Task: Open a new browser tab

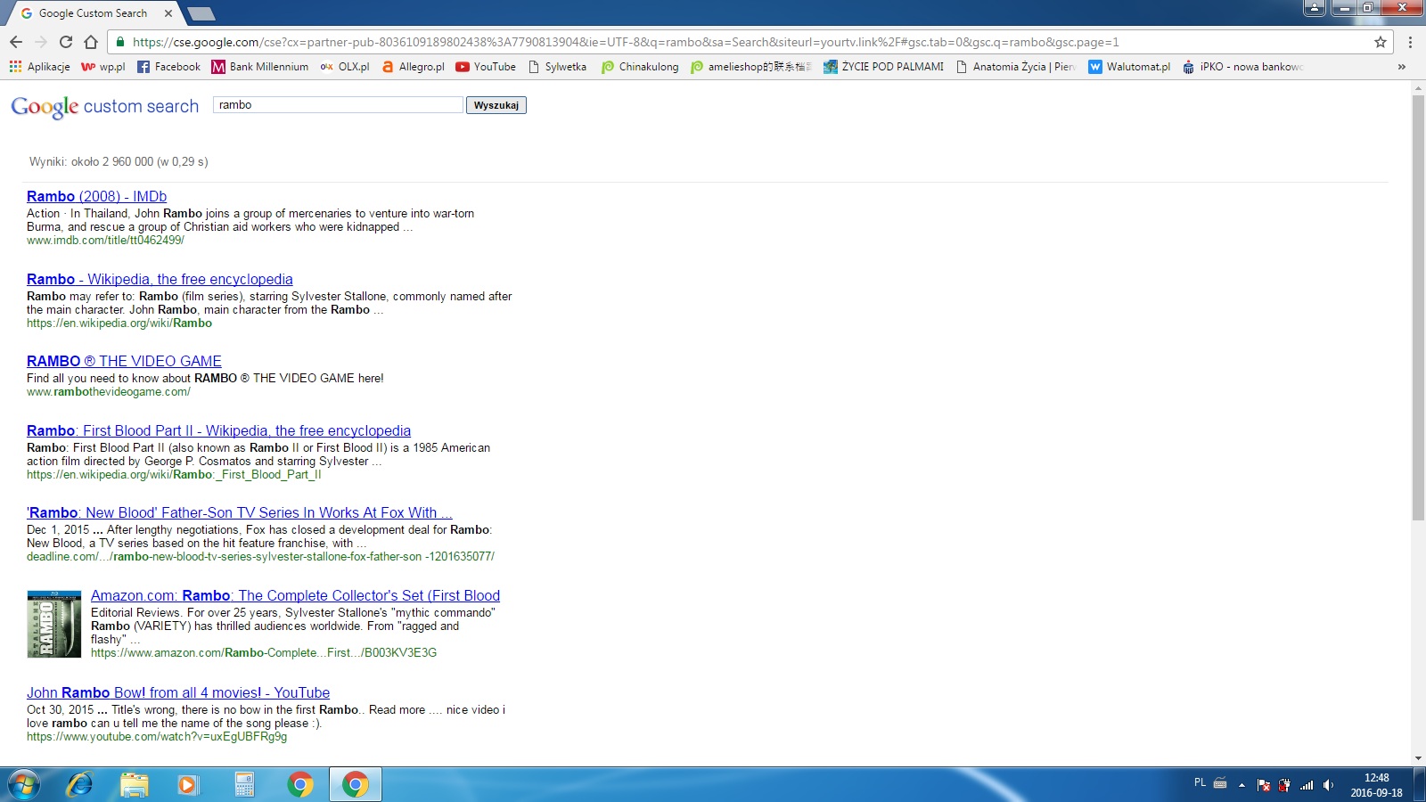Action: point(201,13)
